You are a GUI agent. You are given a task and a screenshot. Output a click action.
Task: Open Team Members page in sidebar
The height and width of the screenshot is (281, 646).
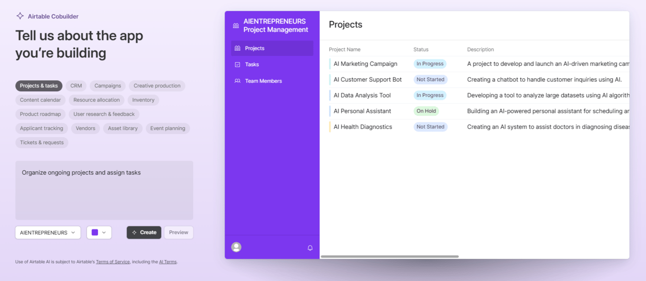pos(272,81)
